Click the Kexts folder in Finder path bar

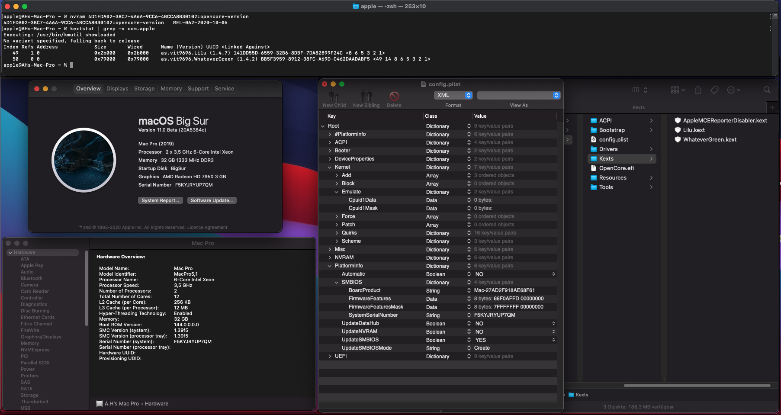pyautogui.click(x=578, y=395)
